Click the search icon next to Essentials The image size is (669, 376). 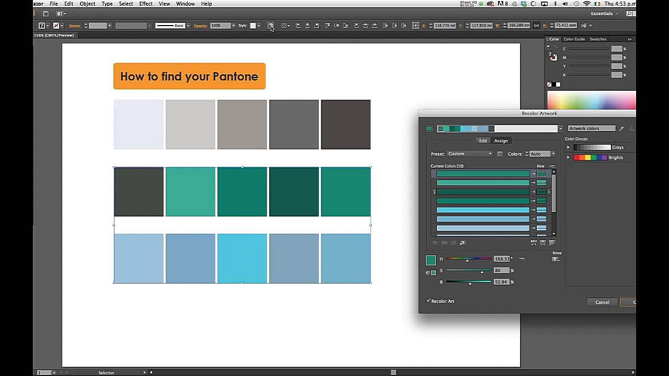(629, 14)
